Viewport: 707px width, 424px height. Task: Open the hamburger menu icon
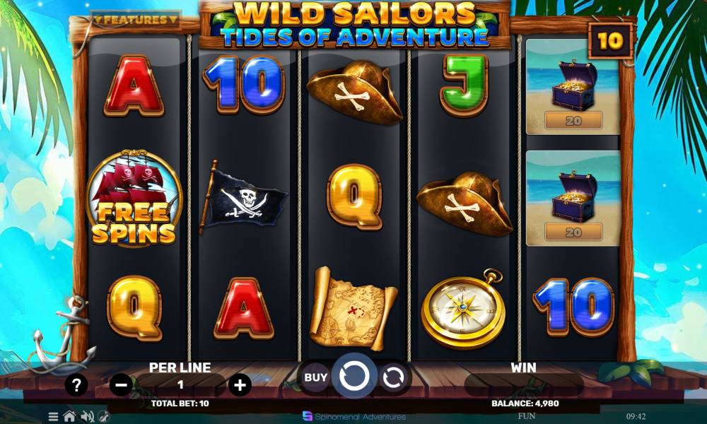[53, 417]
